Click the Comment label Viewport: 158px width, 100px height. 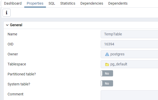15,94
